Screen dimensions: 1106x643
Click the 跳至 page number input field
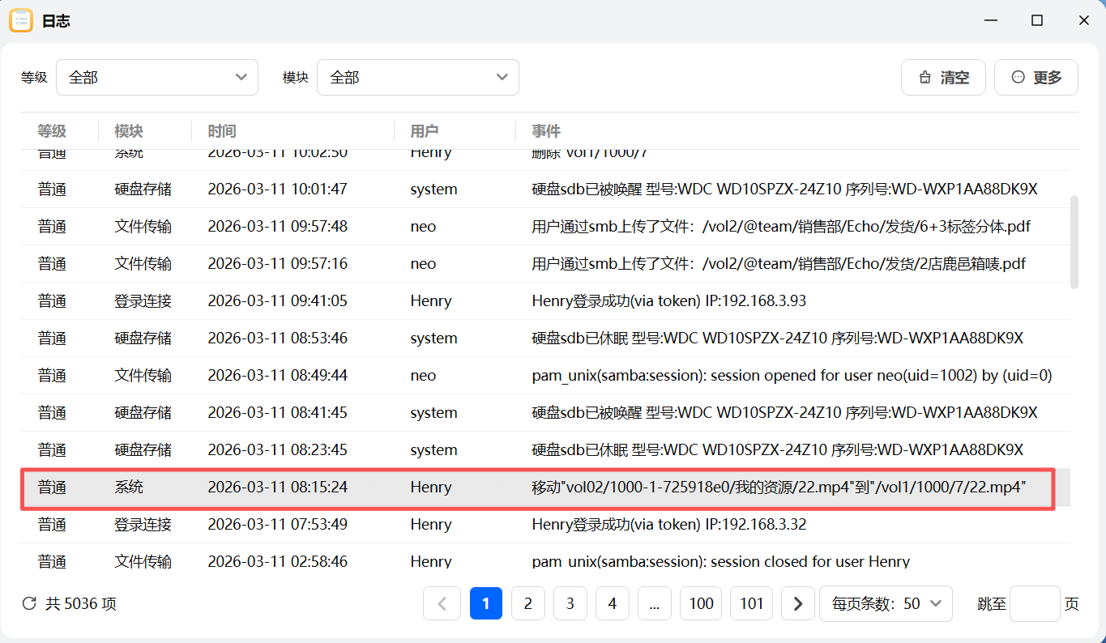[1035, 603]
